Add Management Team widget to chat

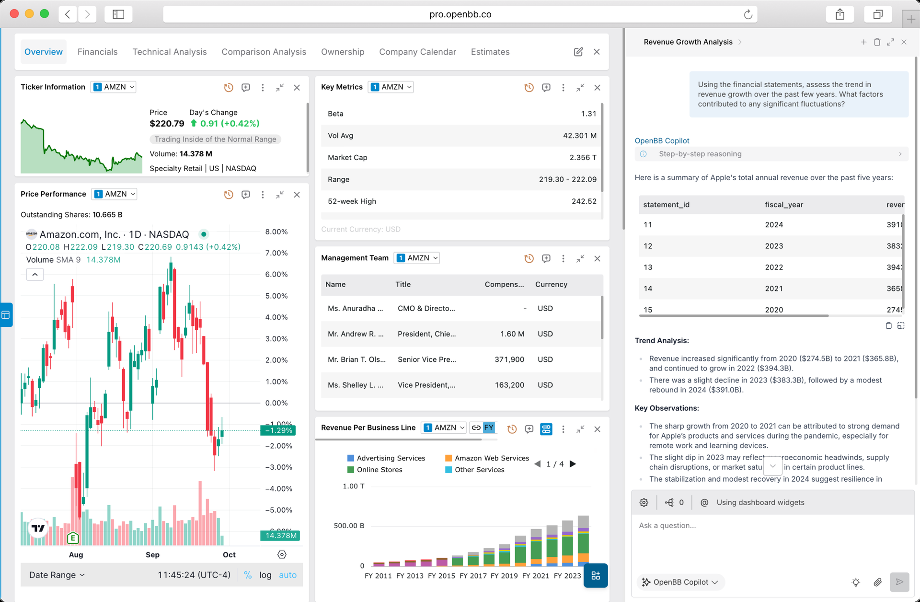tap(546, 259)
